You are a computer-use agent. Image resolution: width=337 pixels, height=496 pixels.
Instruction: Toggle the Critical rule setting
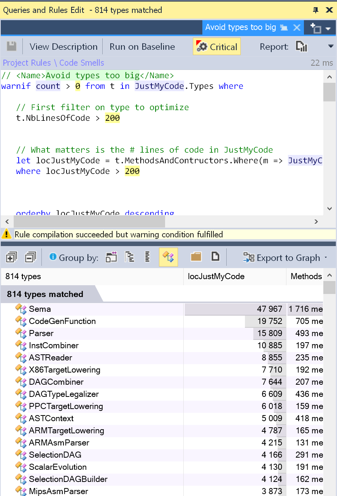(216, 46)
